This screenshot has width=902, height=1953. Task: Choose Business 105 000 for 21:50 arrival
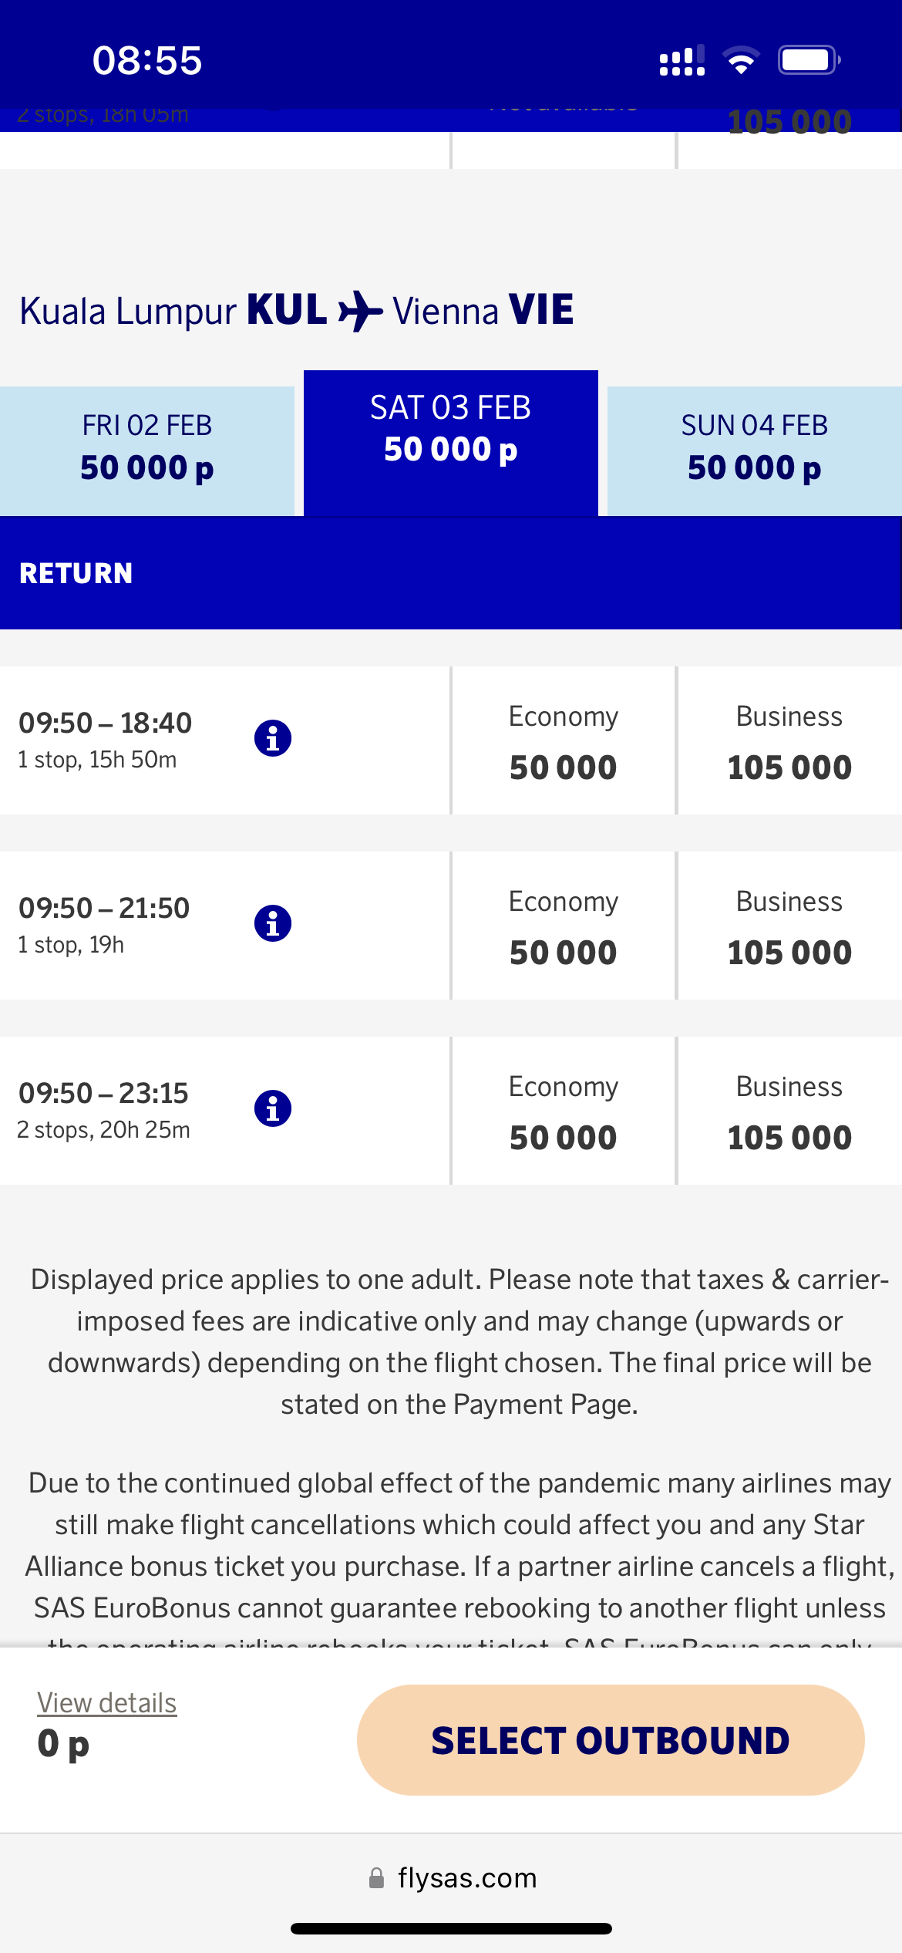click(789, 926)
